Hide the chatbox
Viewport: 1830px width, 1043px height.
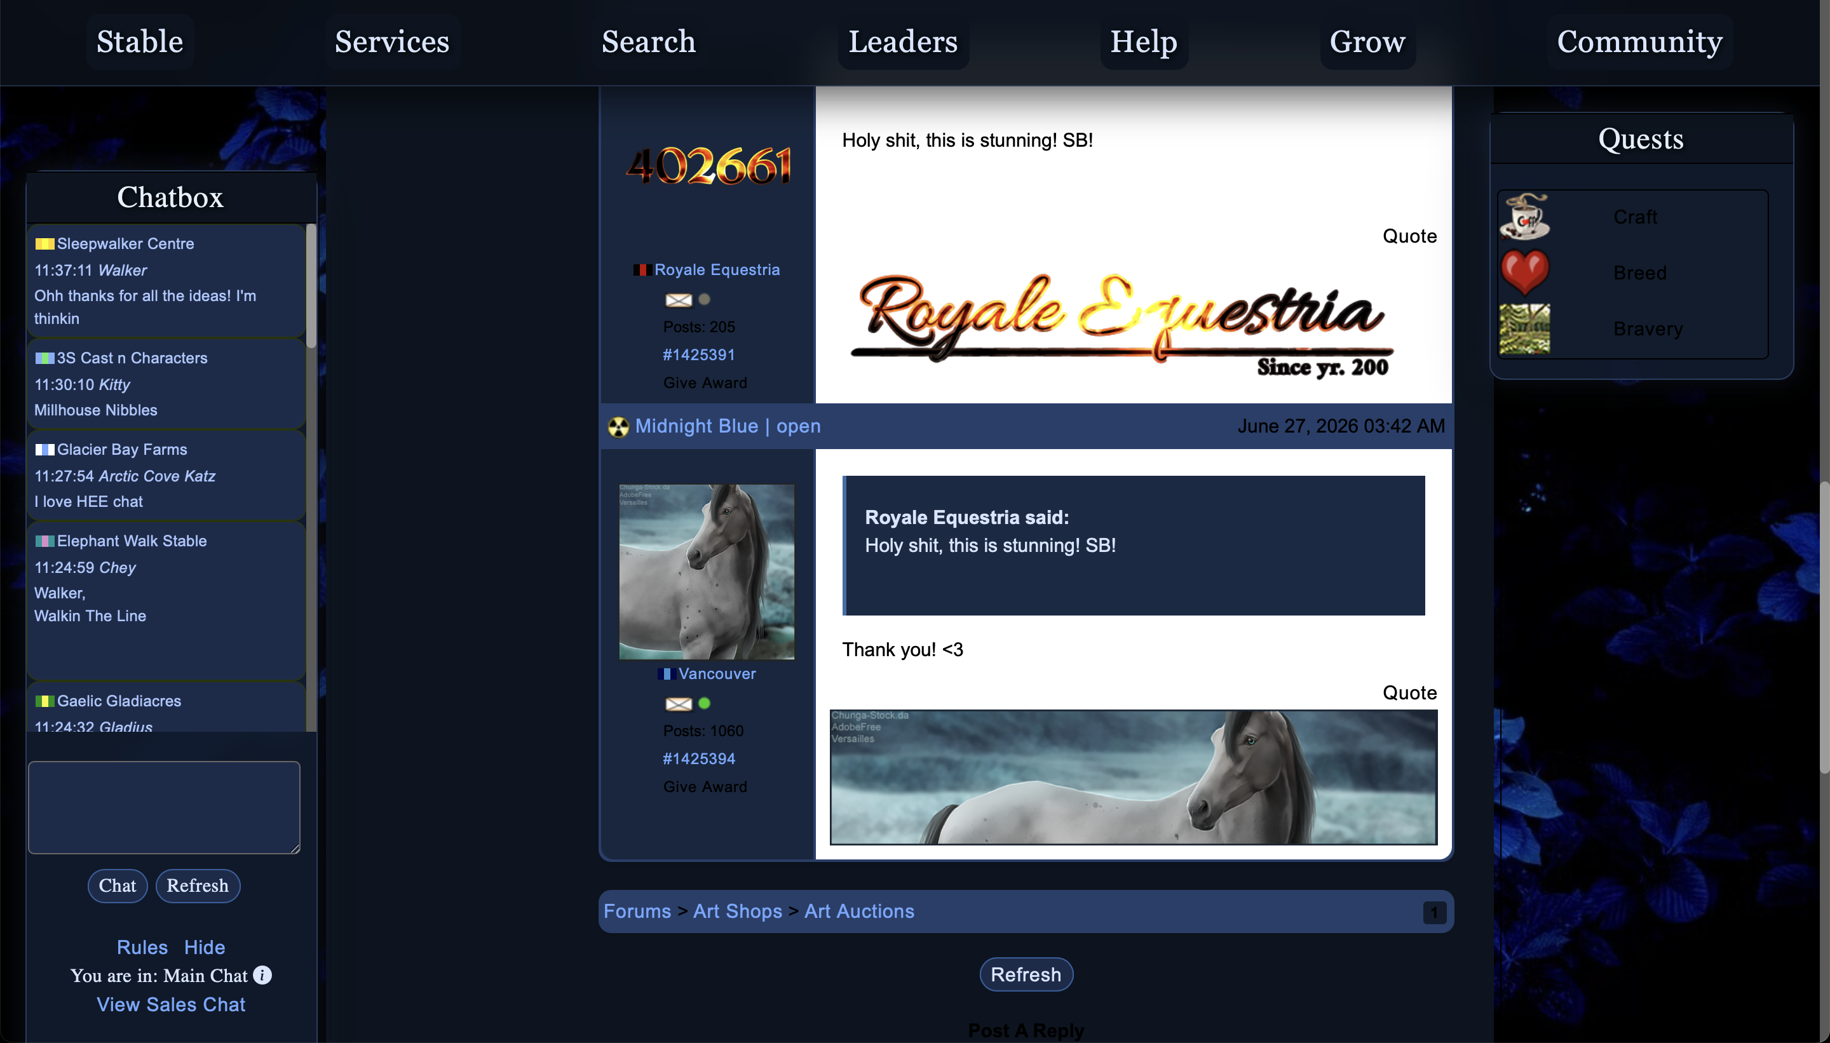point(204,947)
